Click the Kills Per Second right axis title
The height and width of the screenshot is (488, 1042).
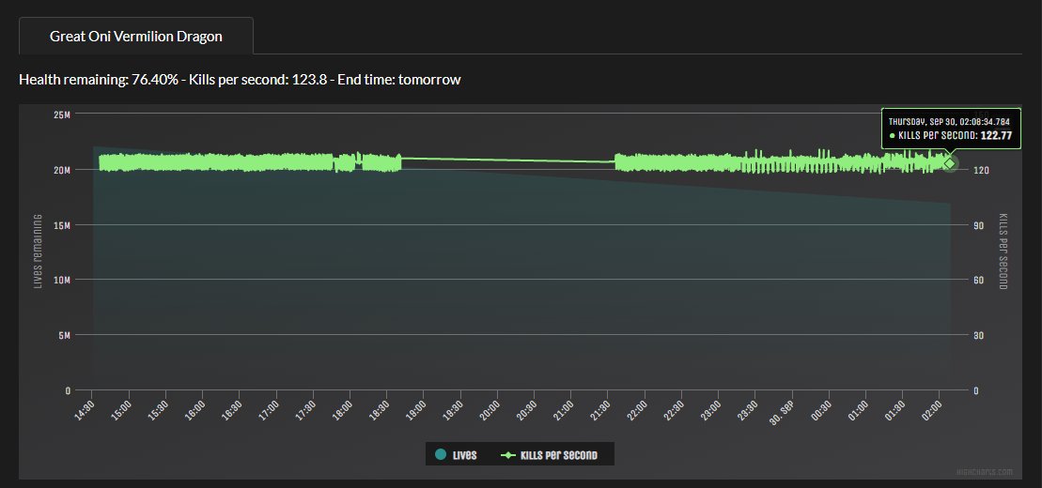pyautogui.click(x=1003, y=252)
